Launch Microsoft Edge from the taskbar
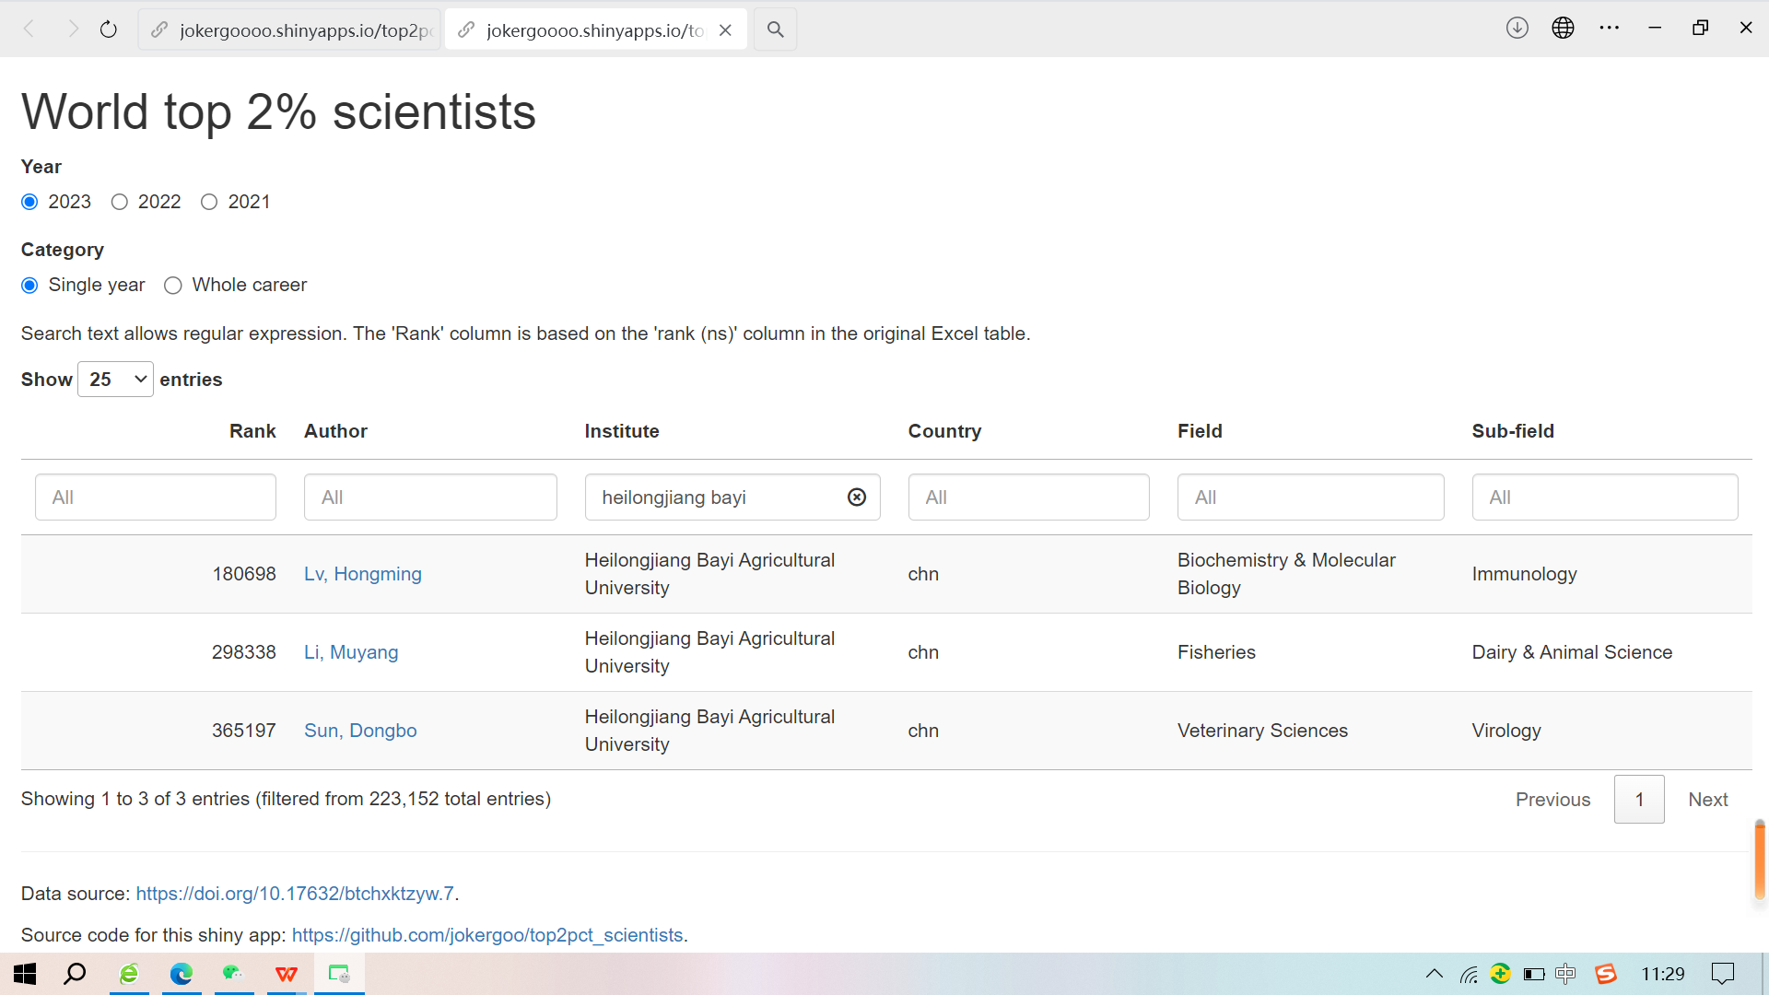Image resolution: width=1769 pixels, height=995 pixels. tap(181, 974)
